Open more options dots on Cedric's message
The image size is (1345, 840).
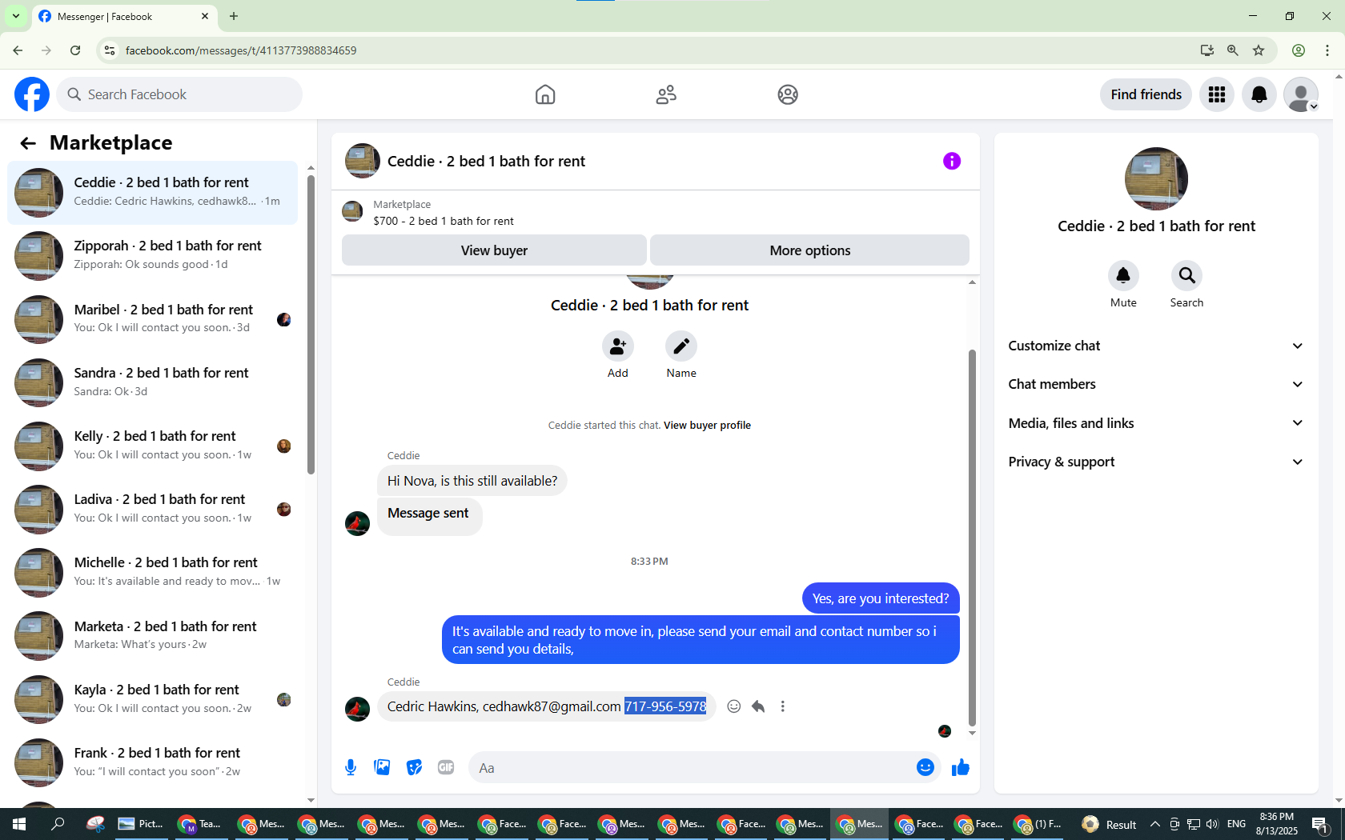pyautogui.click(x=783, y=706)
